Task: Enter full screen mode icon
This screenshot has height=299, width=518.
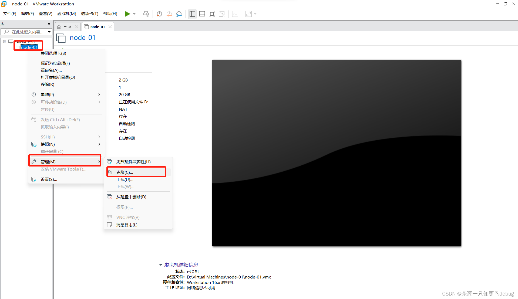Action: tap(212, 14)
